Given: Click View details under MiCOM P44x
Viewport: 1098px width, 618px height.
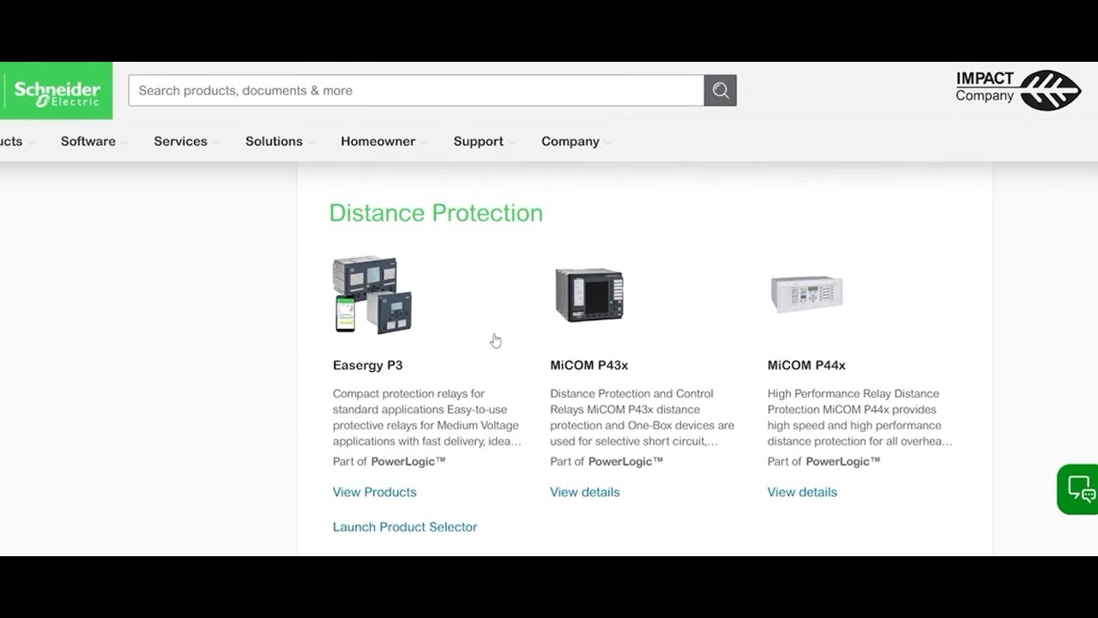Looking at the screenshot, I should point(802,492).
